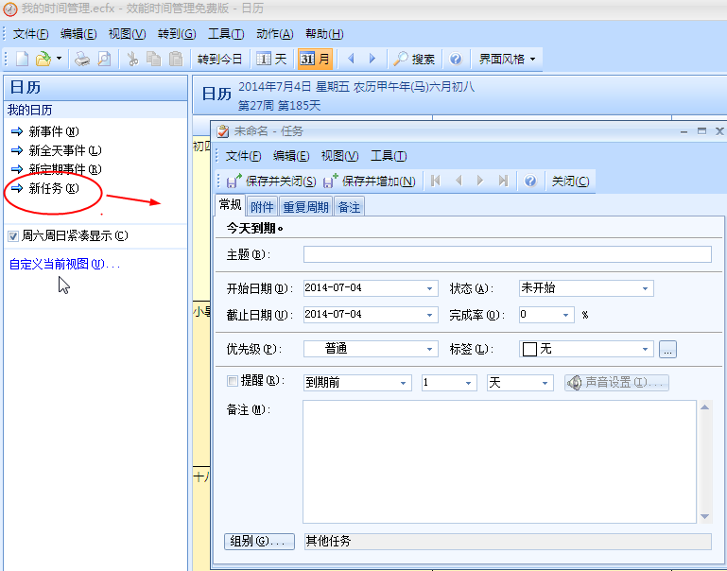The height and width of the screenshot is (571, 727).
Task: Click the scissors cut icon
Action: click(132, 59)
